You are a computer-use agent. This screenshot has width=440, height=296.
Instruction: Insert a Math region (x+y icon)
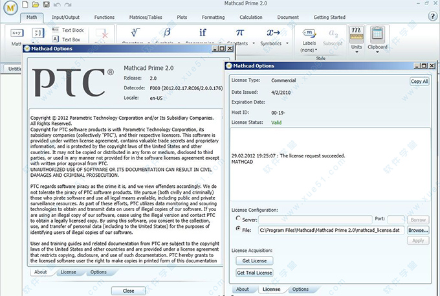tap(17, 33)
